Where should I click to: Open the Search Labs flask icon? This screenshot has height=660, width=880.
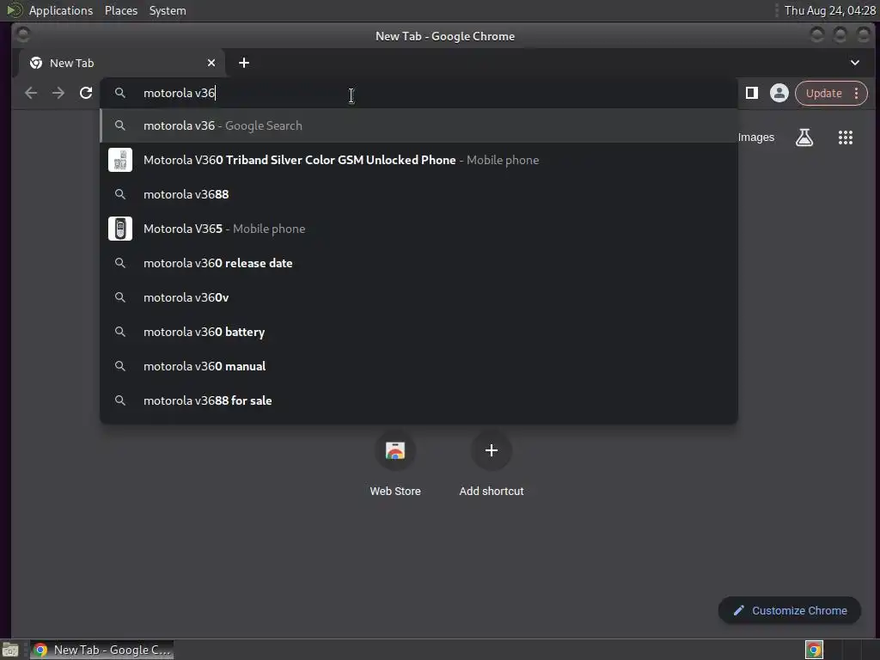pos(804,137)
